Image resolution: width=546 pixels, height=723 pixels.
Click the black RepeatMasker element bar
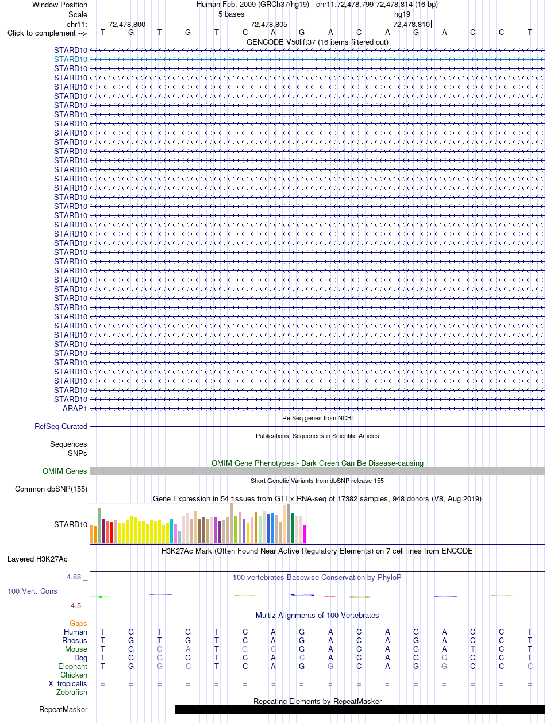[x=360, y=710]
